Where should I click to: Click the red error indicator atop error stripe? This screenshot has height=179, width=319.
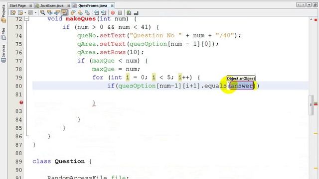[316, 20]
